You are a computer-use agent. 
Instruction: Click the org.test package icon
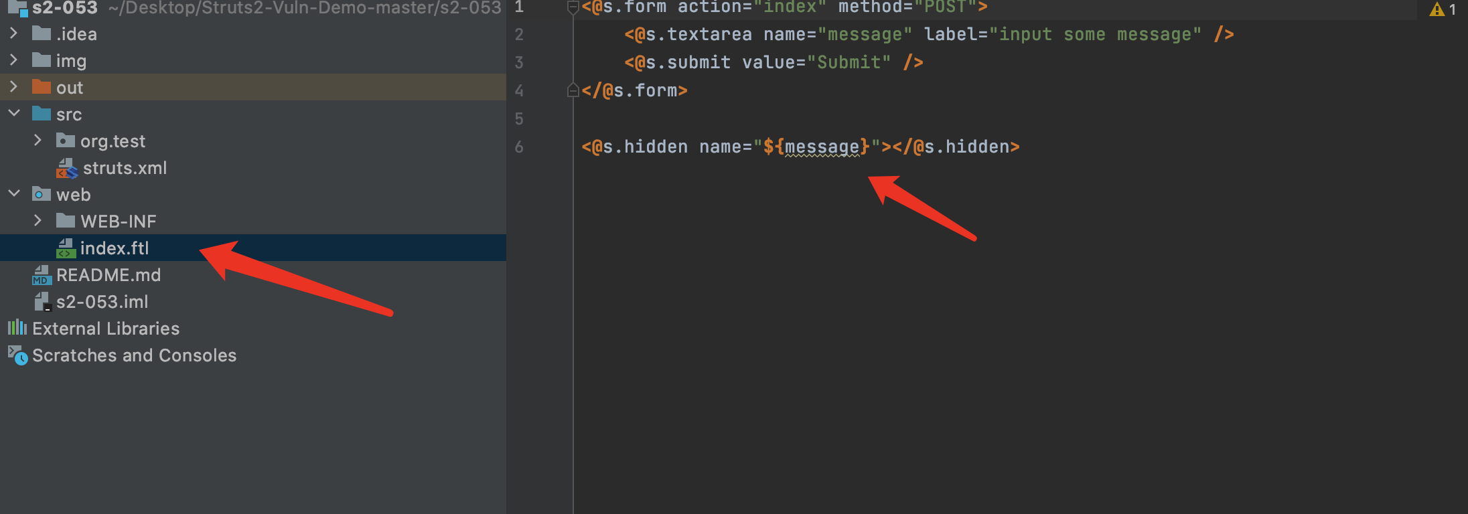tap(66, 141)
